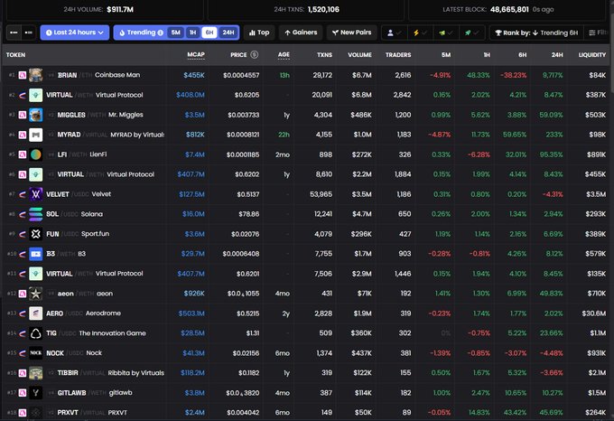
Task: Switch to the Gainers tab
Action: 301,33
